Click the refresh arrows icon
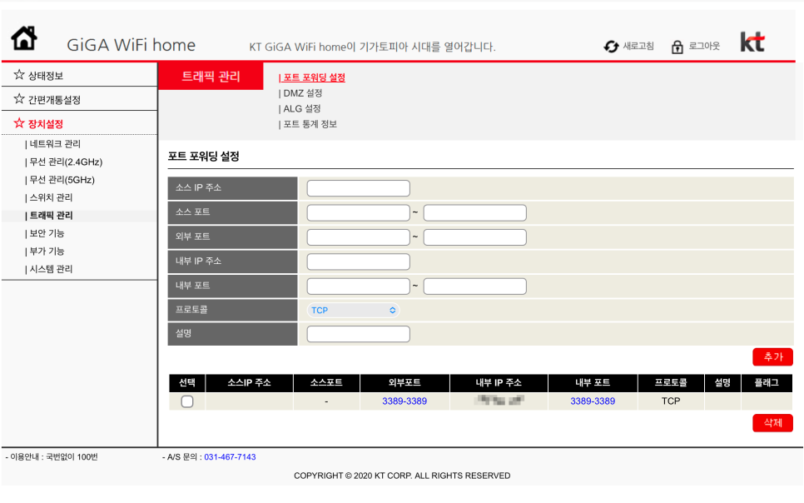804x503 pixels. tap(611, 47)
